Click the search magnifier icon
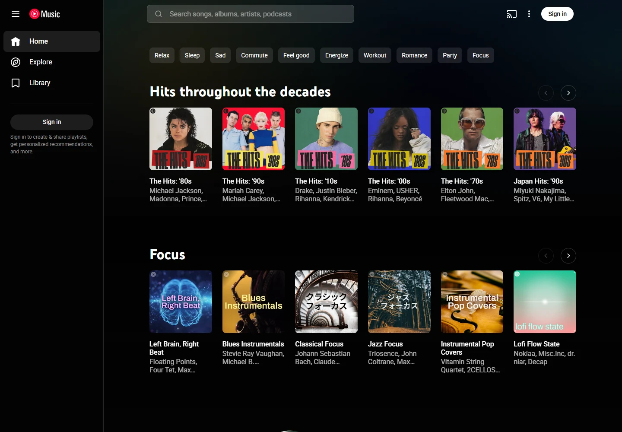Screen dimensions: 622x432 coord(159,14)
